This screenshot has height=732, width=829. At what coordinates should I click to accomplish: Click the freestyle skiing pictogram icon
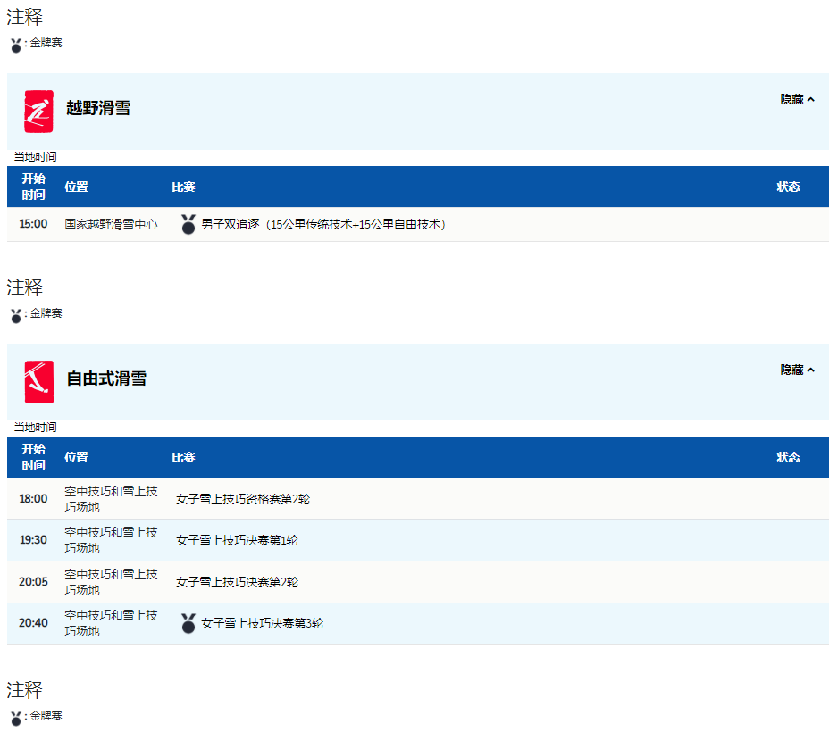[x=38, y=382]
